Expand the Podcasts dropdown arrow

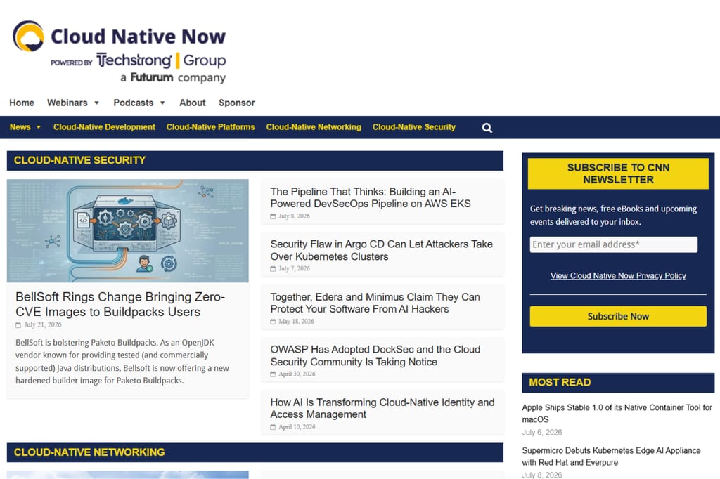(162, 103)
